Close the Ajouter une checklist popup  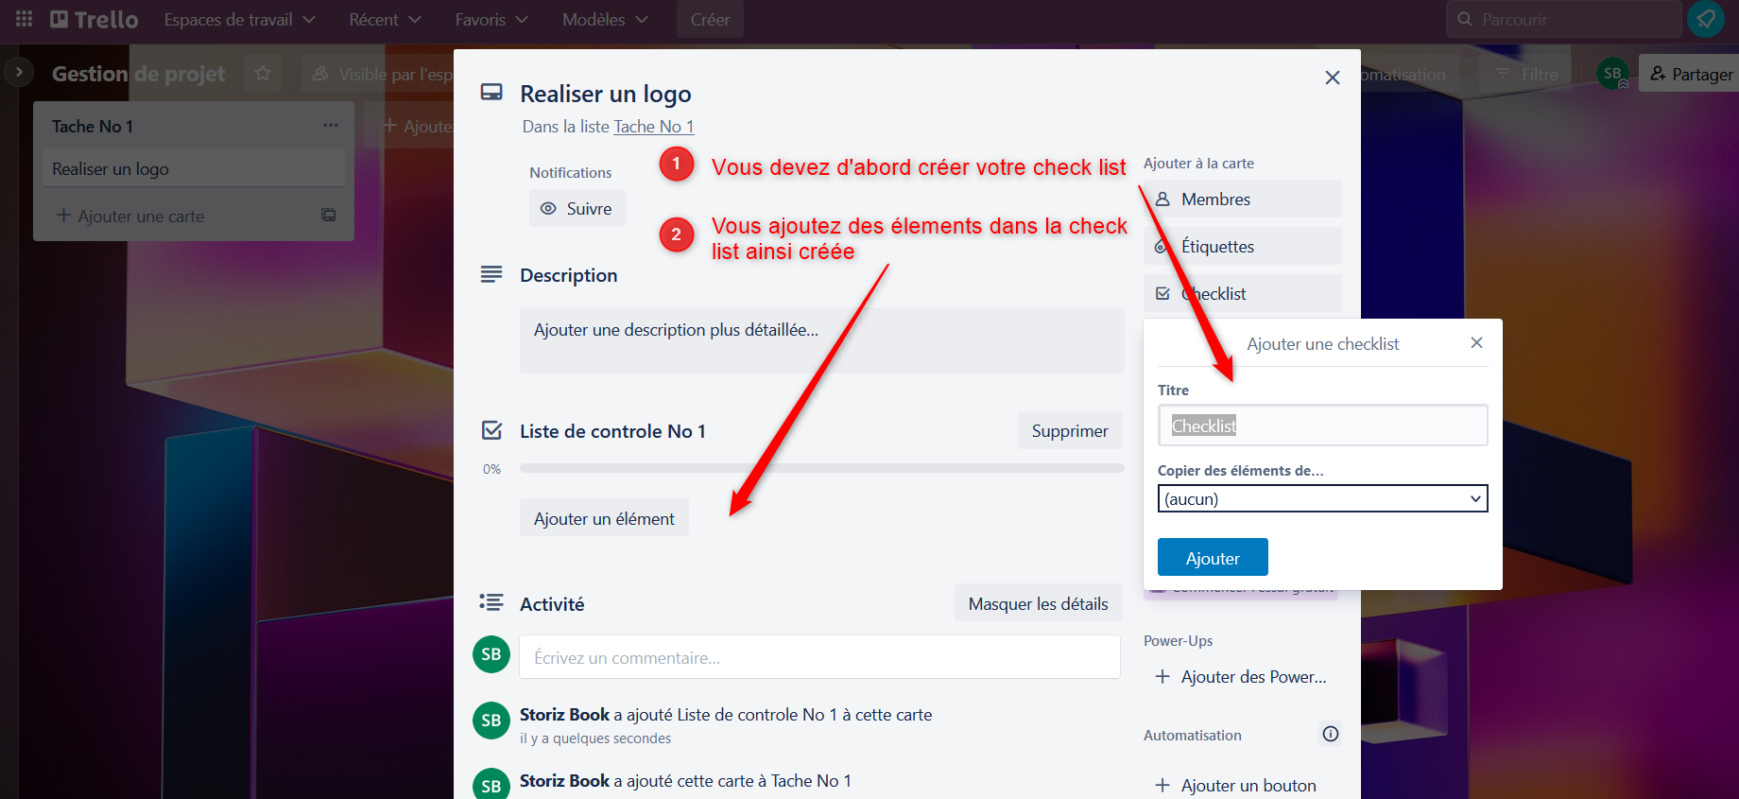pos(1476,342)
